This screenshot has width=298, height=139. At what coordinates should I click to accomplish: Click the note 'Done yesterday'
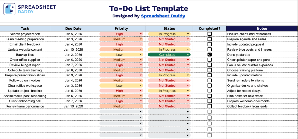pyautogui.click(x=239, y=55)
